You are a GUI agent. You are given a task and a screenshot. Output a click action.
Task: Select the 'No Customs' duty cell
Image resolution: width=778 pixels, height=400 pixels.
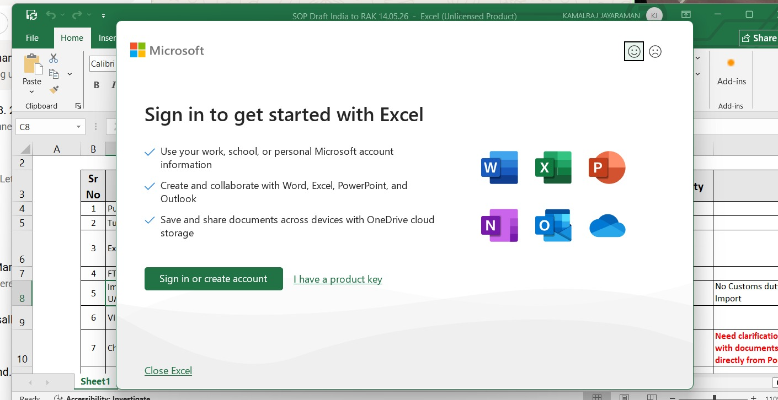coord(745,293)
